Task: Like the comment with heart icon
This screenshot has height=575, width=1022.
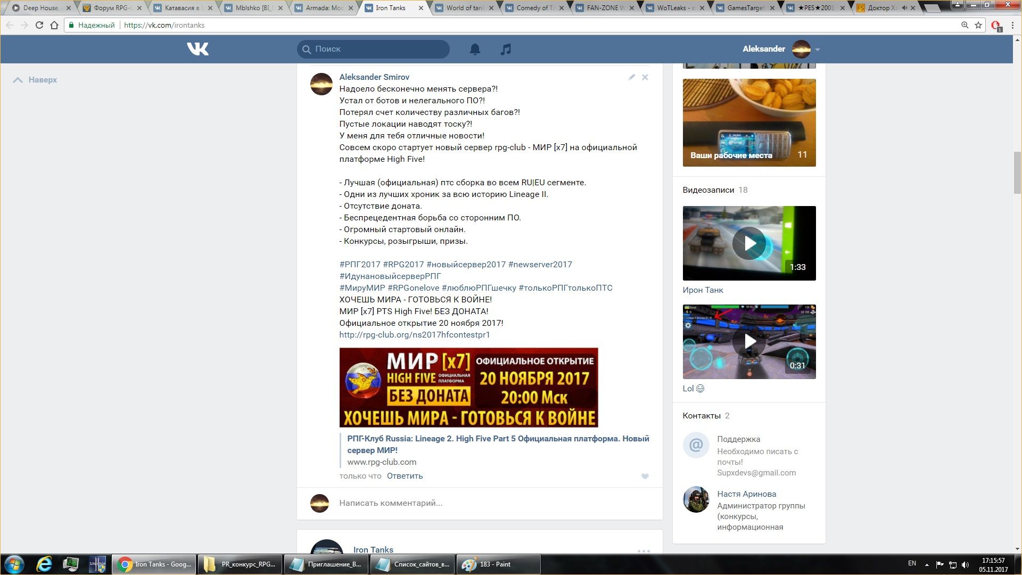Action: click(645, 477)
